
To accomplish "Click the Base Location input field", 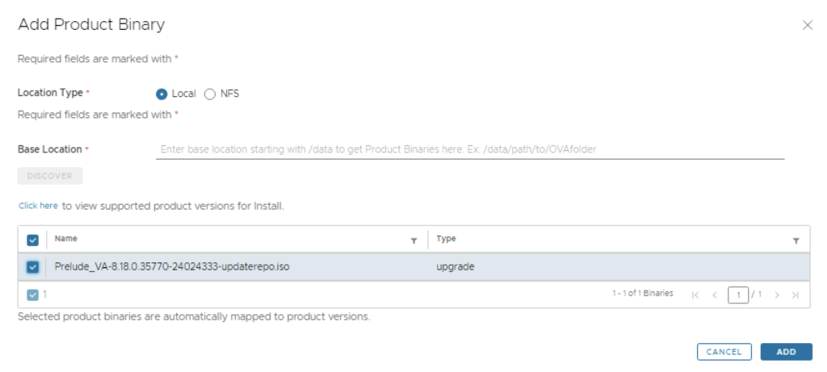I will 469,149.
